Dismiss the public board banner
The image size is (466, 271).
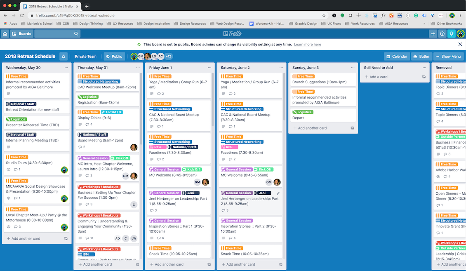(x=460, y=44)
